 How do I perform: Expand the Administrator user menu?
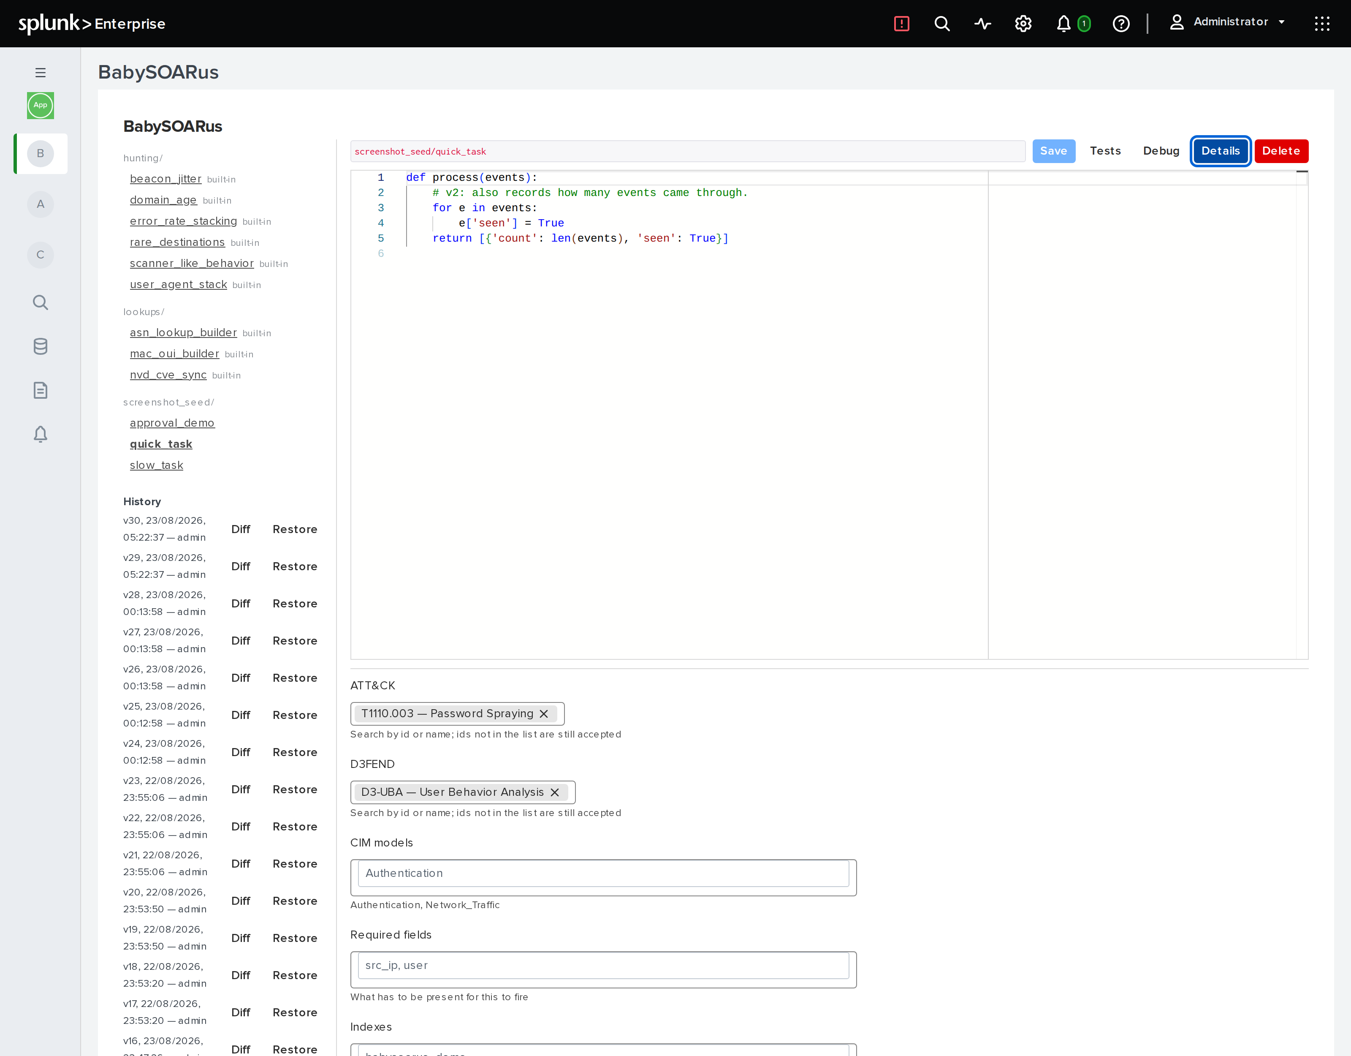(1228, 22)
